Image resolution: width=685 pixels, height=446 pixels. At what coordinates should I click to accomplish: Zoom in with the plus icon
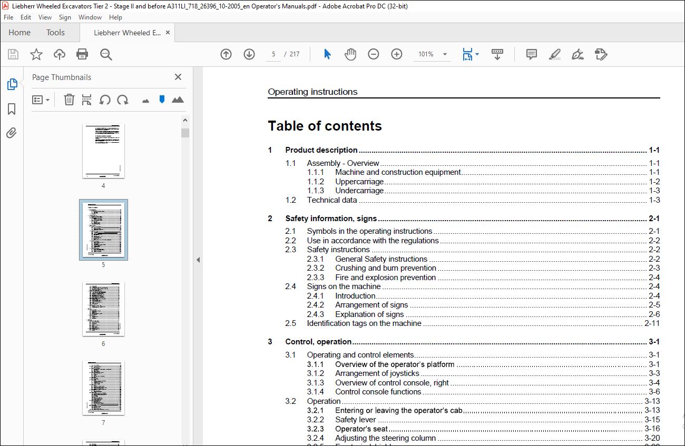(x=397, y=54)
